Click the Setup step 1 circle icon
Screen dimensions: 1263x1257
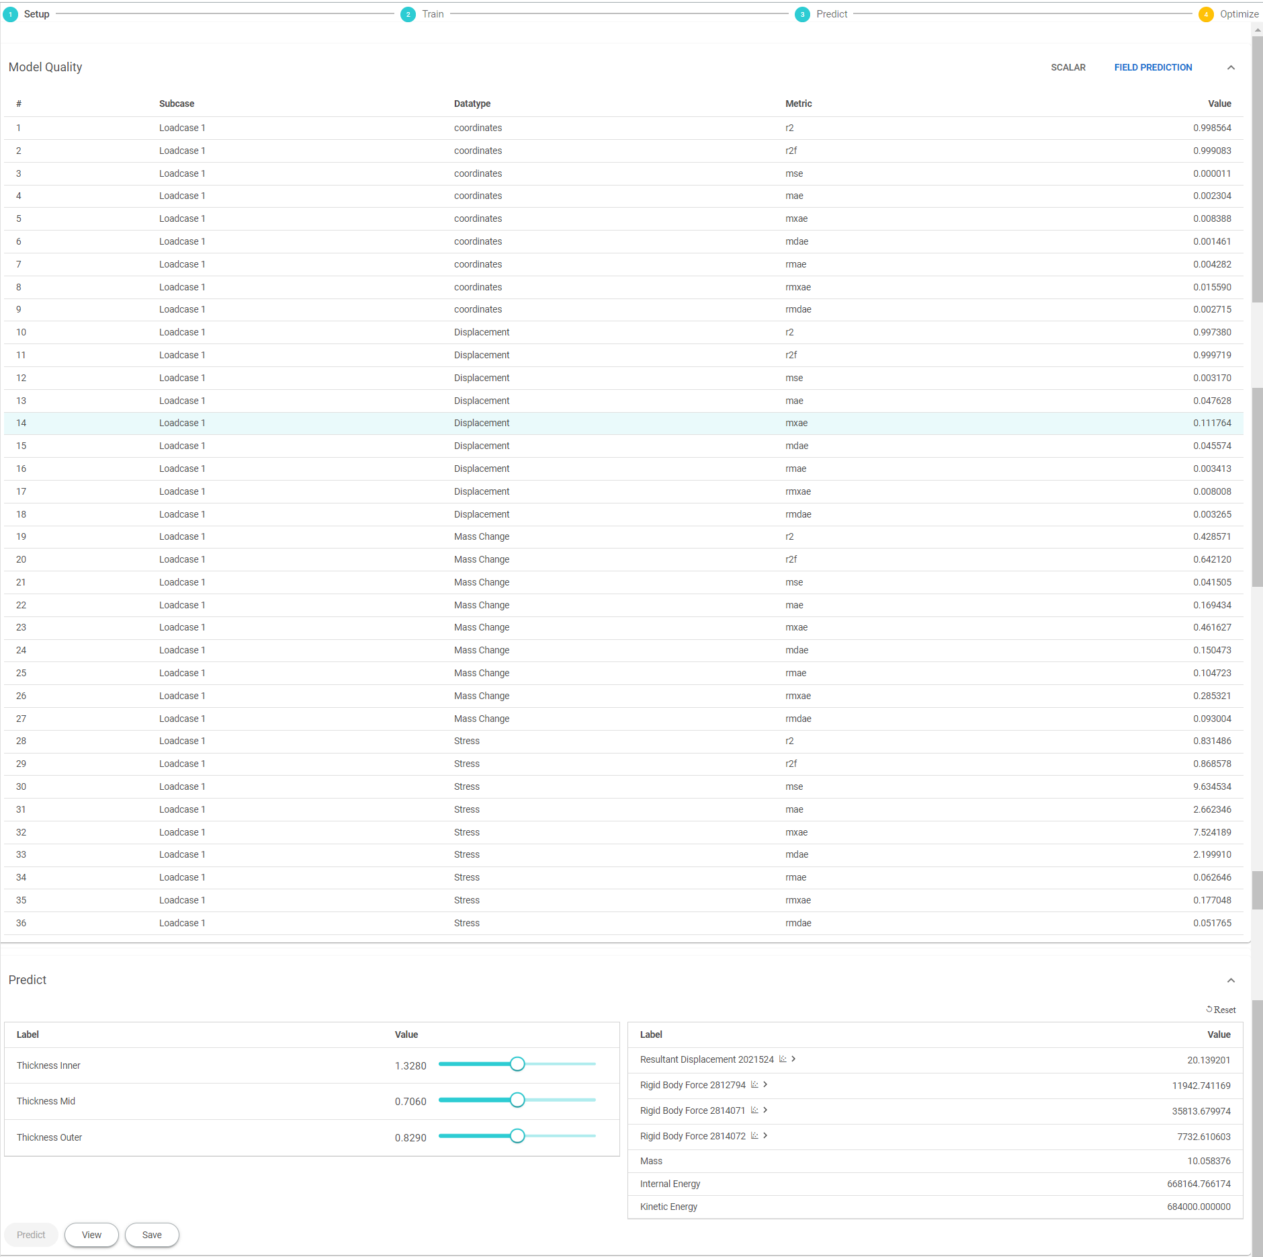[11, 14]
